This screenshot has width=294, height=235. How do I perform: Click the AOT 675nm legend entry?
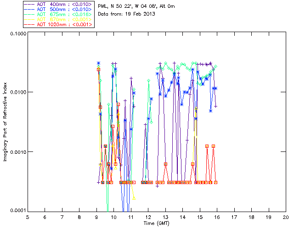[59, 14]
